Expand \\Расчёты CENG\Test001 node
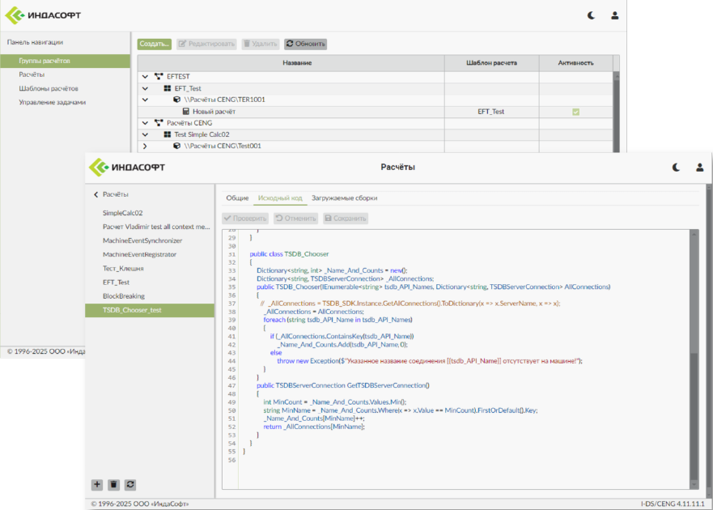 [145, 146]
